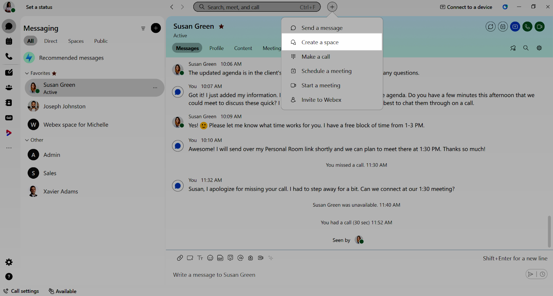Switch to the Spaces filter tab
The width and height of the screenshot is (553, 296).
click(76, 41)
